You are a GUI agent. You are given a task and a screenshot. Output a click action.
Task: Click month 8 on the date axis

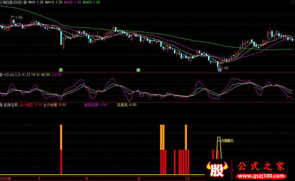click(x=87, y=179)
